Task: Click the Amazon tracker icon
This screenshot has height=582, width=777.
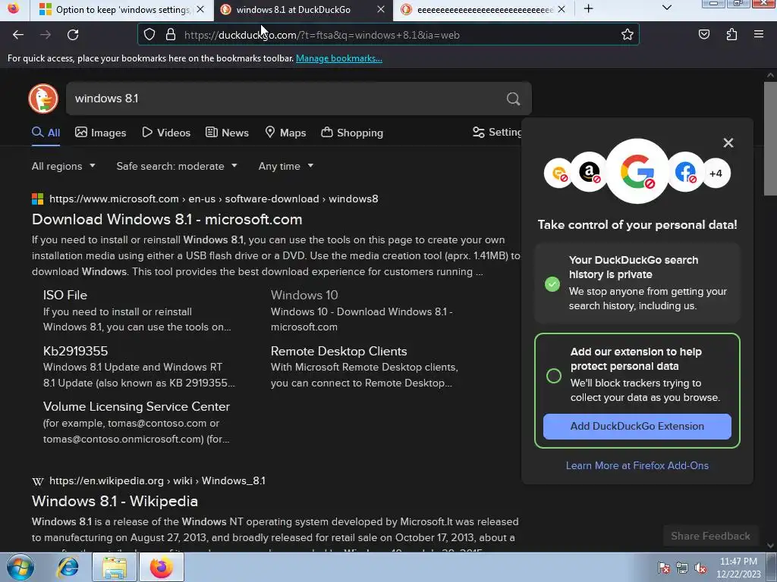Action: point(589,173)
